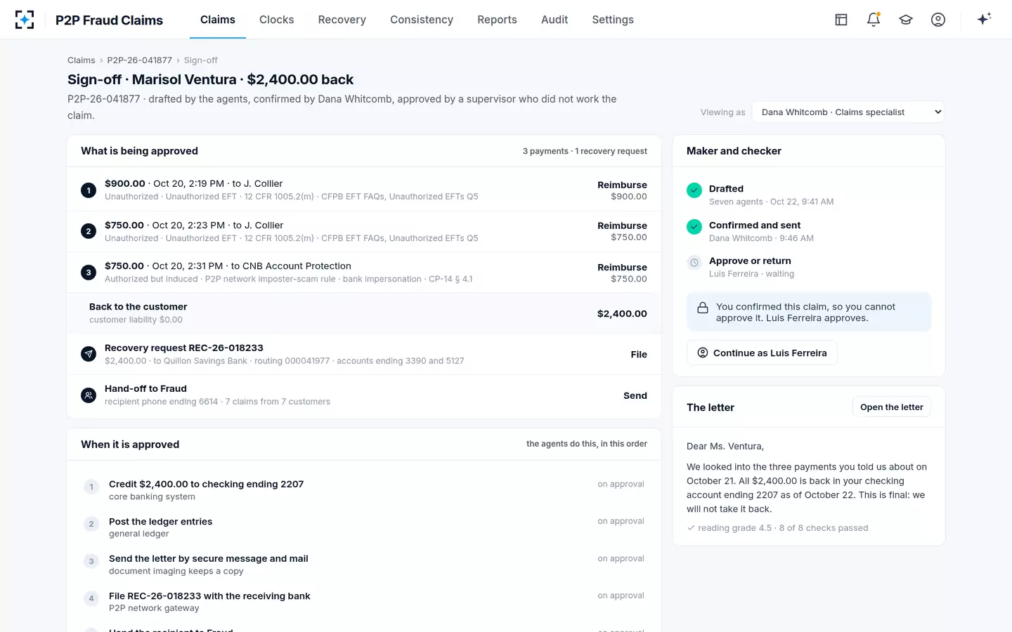Click the step 3 circle for Send the letter

coord(91,561)
